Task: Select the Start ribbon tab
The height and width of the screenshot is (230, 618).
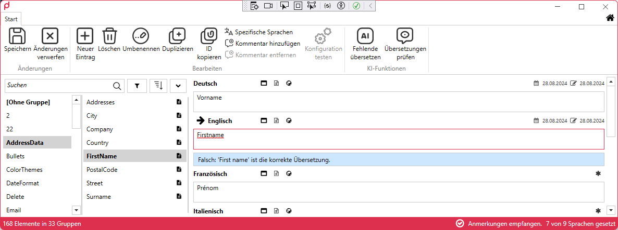Action: click(11, 19)
